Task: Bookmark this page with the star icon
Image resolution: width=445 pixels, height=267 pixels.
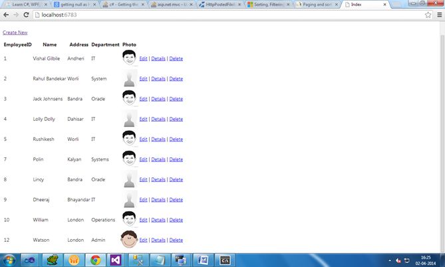Action: pos(428,15)
